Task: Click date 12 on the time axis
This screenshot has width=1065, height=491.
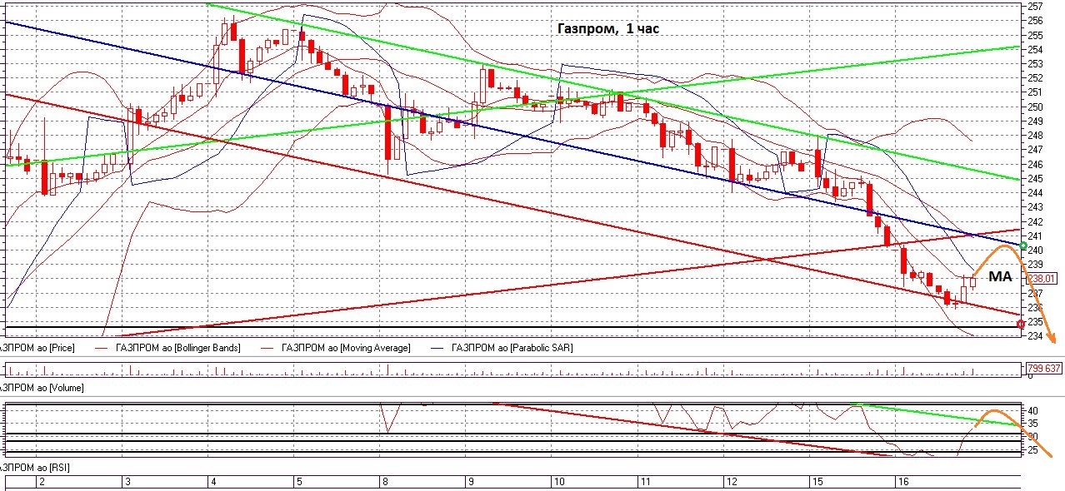Action: point(732,482)
